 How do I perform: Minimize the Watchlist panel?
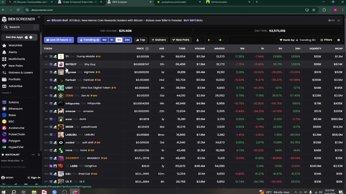(33, 155)
